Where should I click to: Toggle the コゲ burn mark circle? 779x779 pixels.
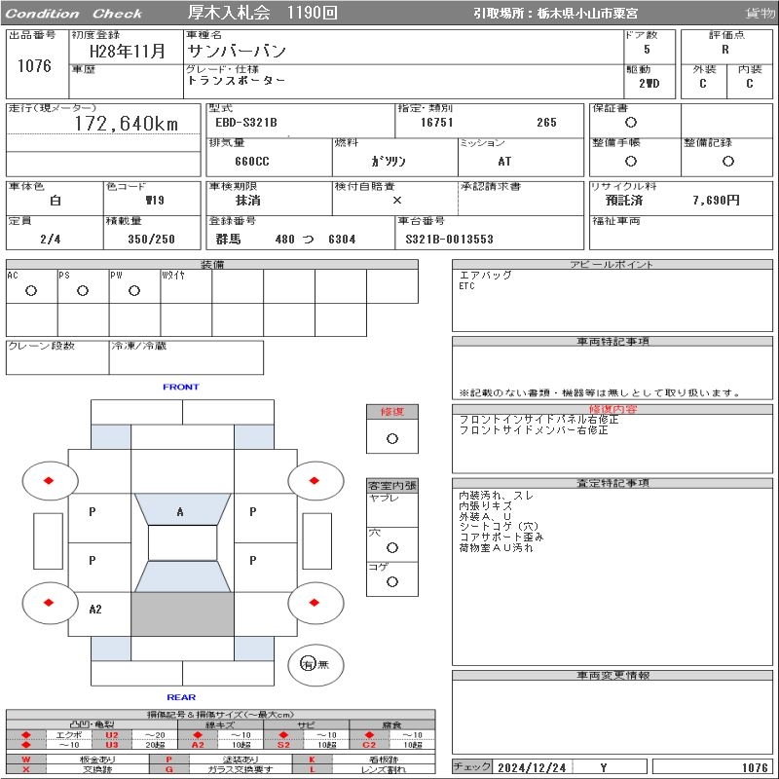(x=392, y=581)
